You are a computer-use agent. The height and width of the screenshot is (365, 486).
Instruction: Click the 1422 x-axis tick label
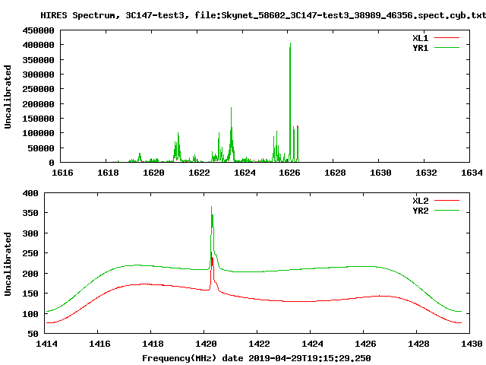[x=259, y=344]
